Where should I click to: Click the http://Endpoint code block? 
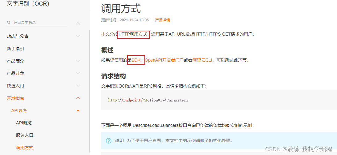click(219, 100)
